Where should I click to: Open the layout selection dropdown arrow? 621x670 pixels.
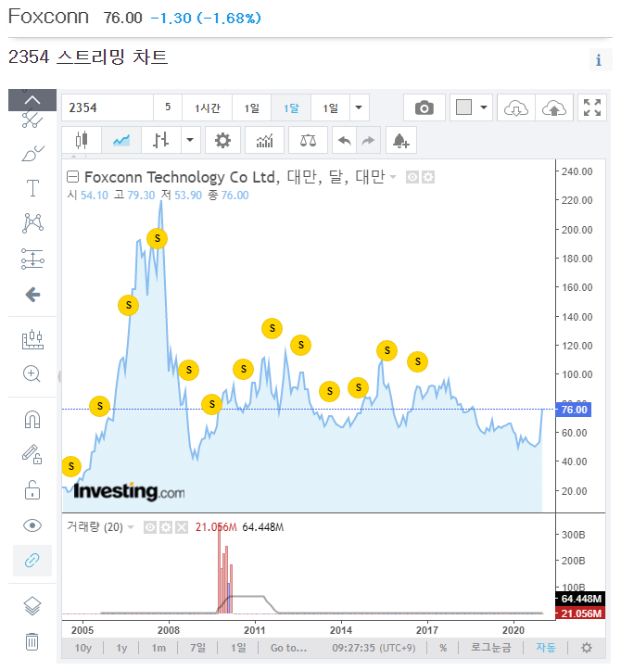pos(484,107)
